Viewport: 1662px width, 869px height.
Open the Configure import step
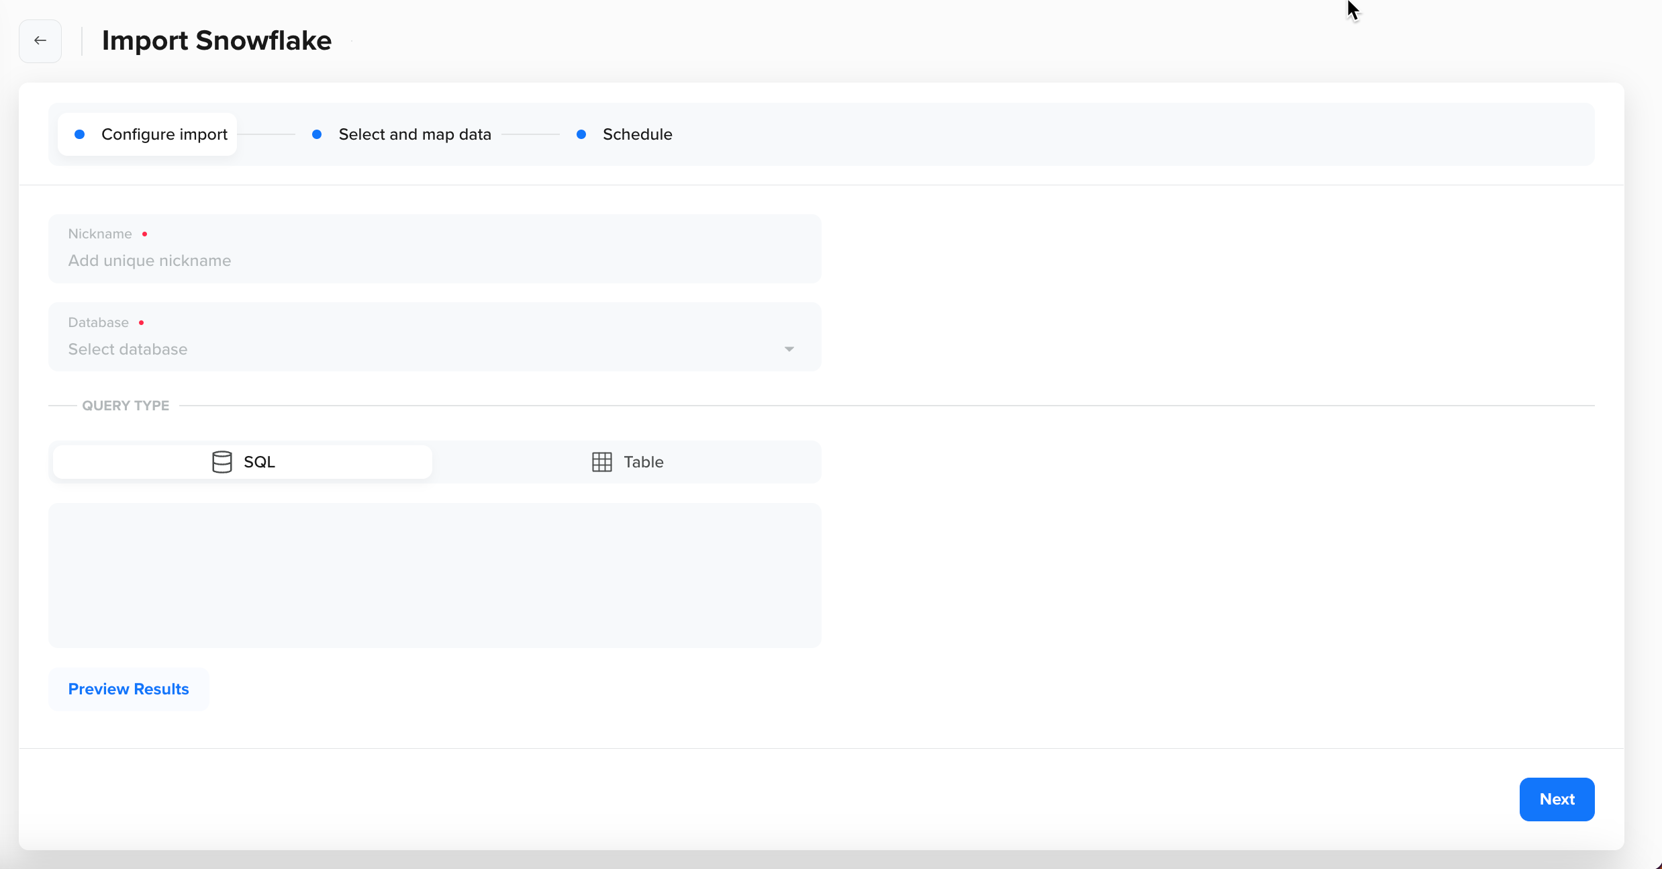pos(164,134)
